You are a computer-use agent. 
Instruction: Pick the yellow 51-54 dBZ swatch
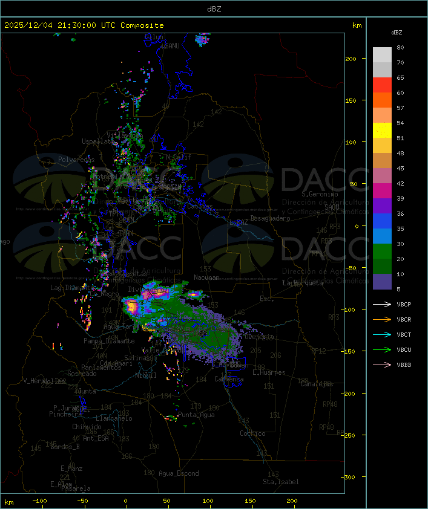[382, 130]
